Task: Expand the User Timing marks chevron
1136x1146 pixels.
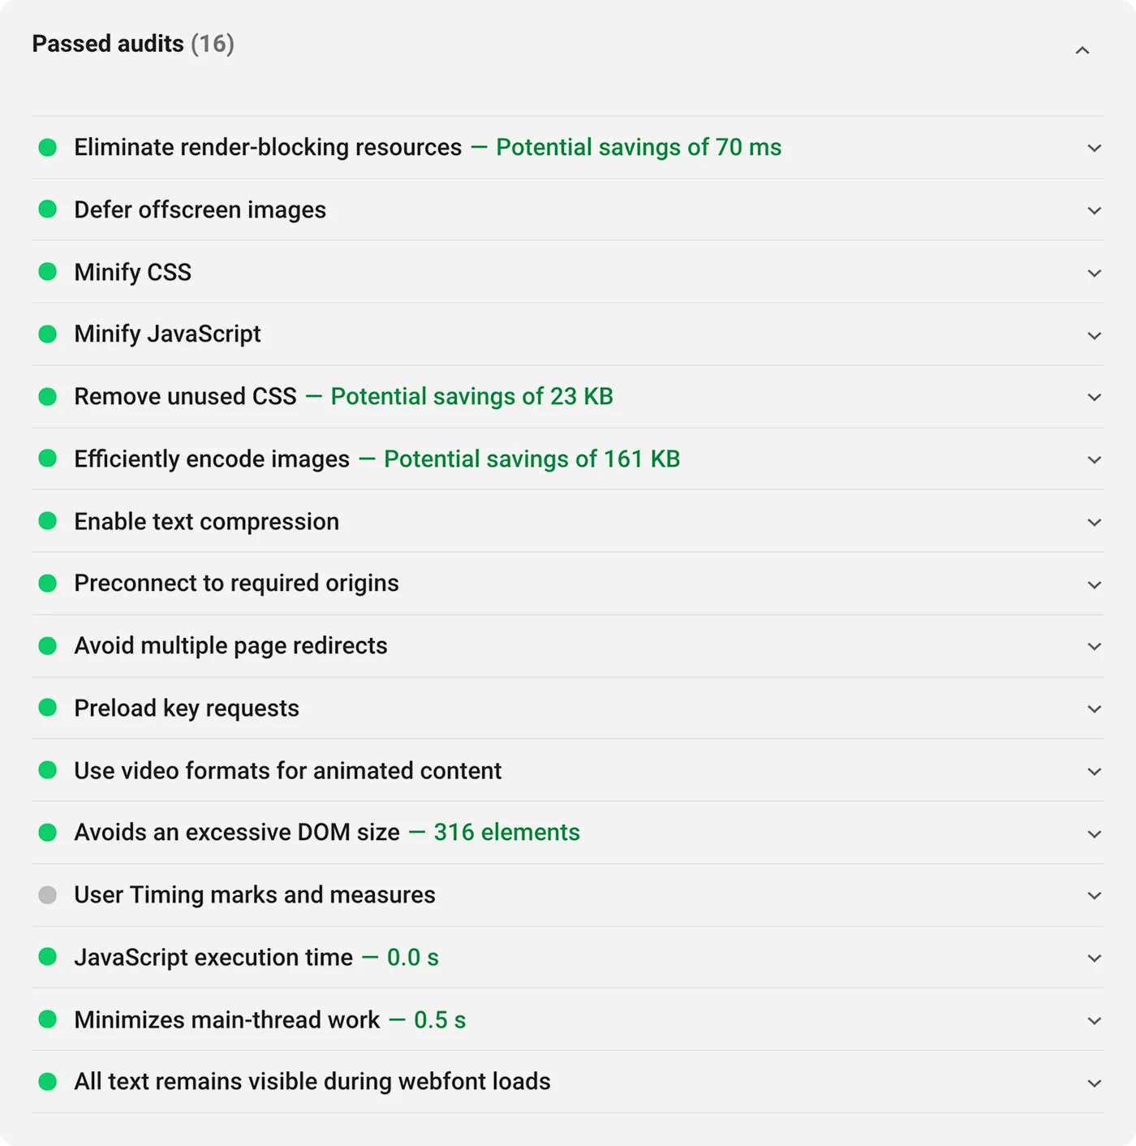Action: click(x=1094, y=895)
